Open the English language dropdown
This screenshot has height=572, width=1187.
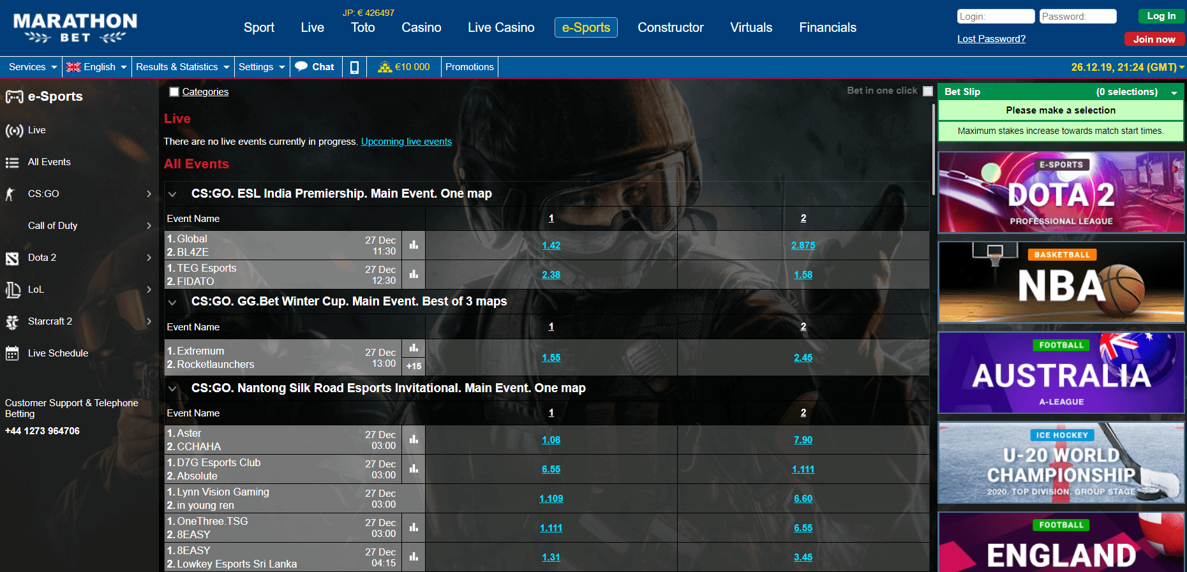click(x=97, y=67)
